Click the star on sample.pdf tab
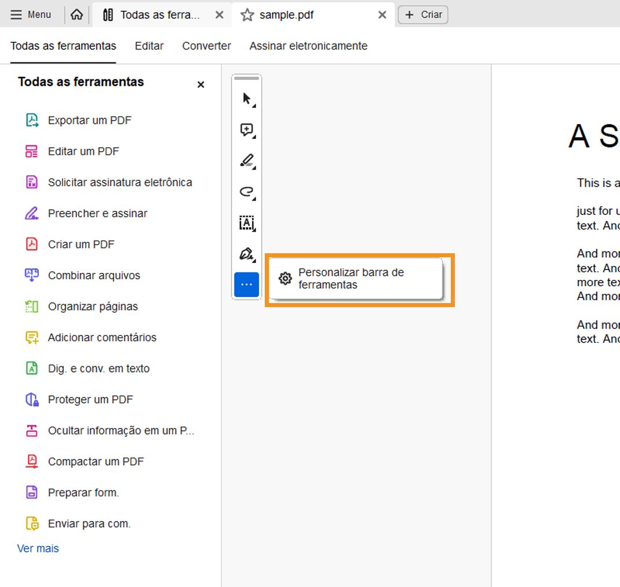The width and height of the screenshot is (620, 587). 247,15
